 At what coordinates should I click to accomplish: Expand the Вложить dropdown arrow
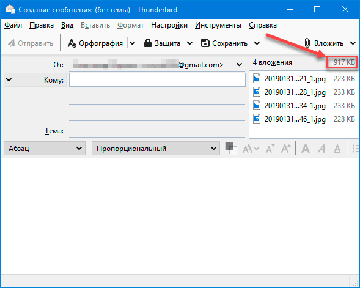(x=353, y=43)
